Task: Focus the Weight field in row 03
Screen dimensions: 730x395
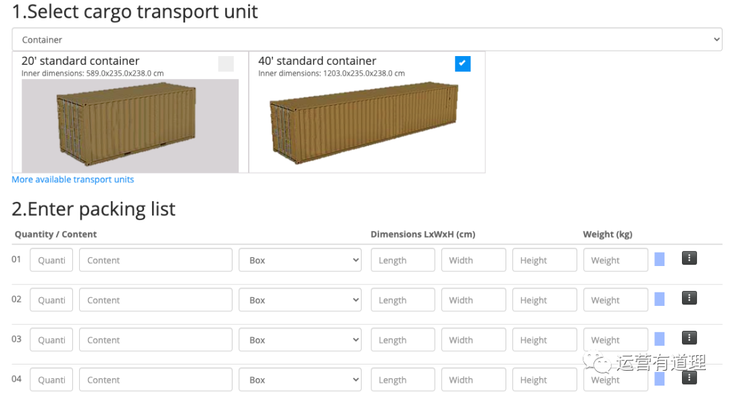Action: pyautogui.click(x=616, y=340)
